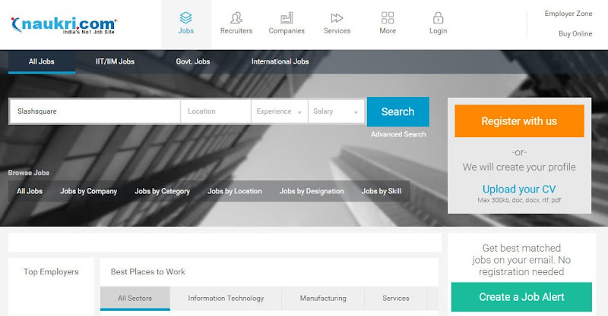Browse the All Jobs link under Browse Jobs
608x316 pixels.
[30, 191]
